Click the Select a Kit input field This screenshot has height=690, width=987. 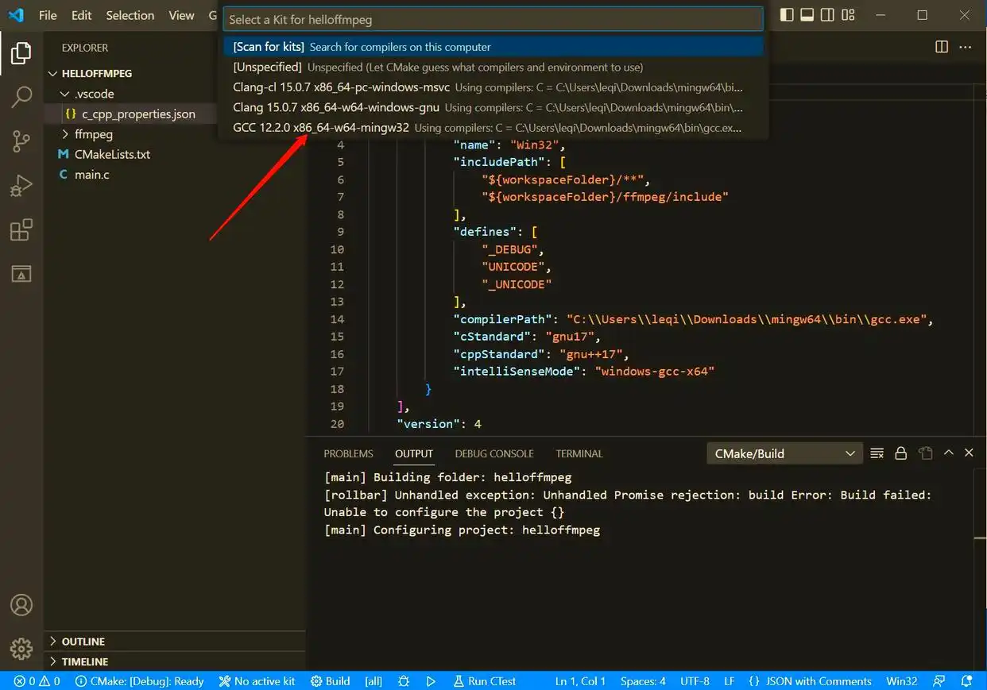point(492,19)
